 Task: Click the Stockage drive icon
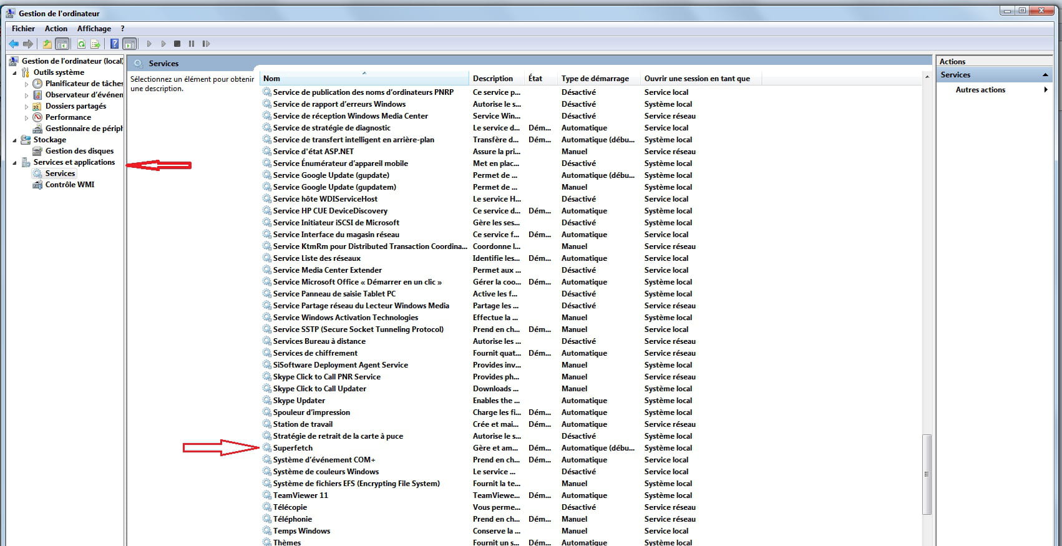click(x=26, y=140)
